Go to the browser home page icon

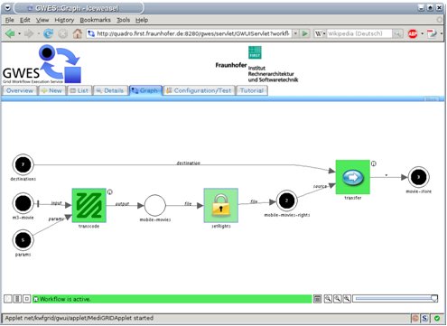coord(78,33)
